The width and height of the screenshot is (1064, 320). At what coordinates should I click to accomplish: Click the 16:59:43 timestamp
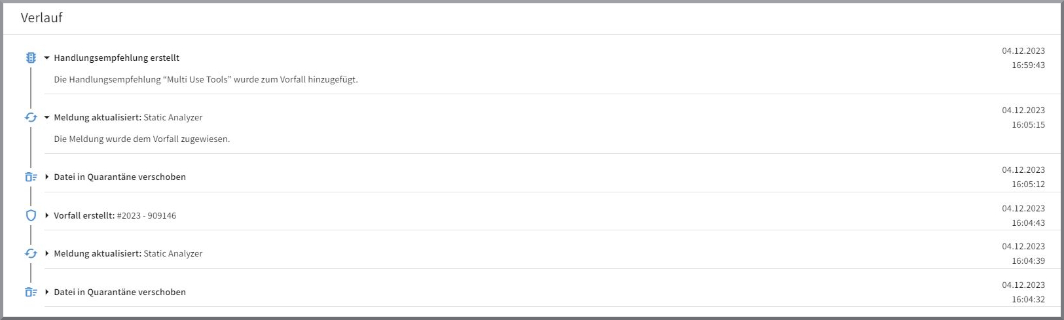[x=1028, y=65]
